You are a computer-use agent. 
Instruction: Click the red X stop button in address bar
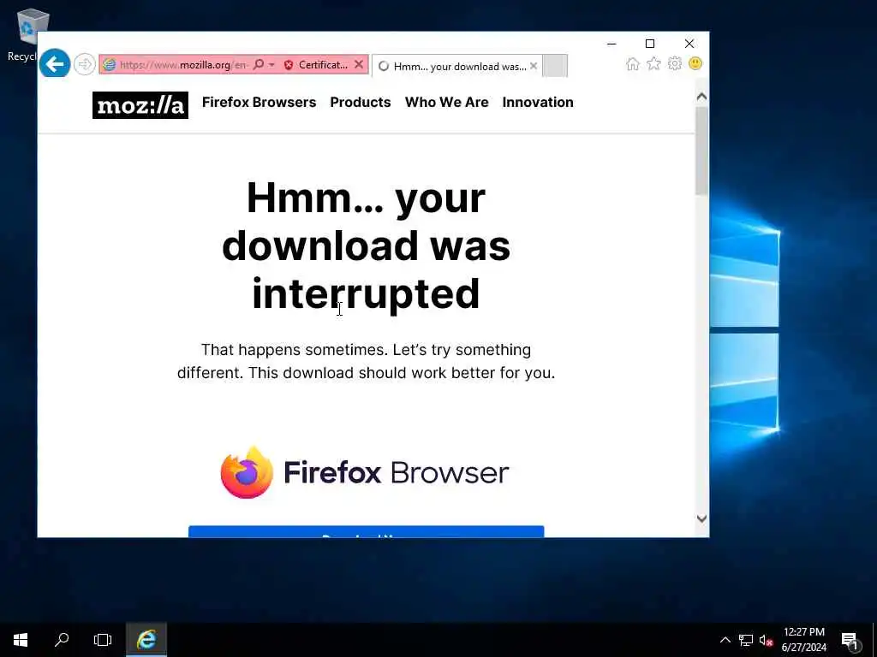[359, 65]
